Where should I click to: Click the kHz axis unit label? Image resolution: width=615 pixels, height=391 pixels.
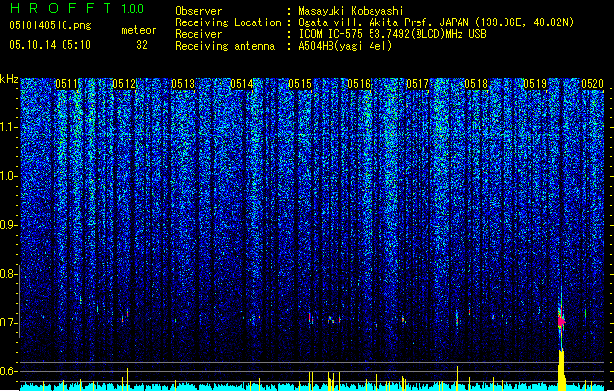[x=9, y=79]
